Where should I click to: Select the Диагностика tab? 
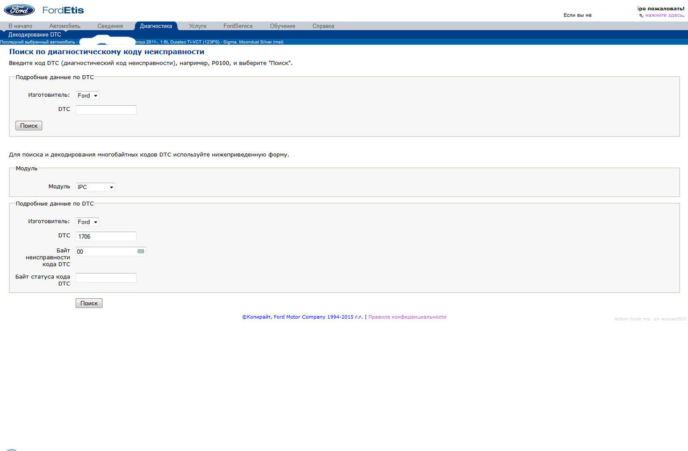[x=156, y=26]
